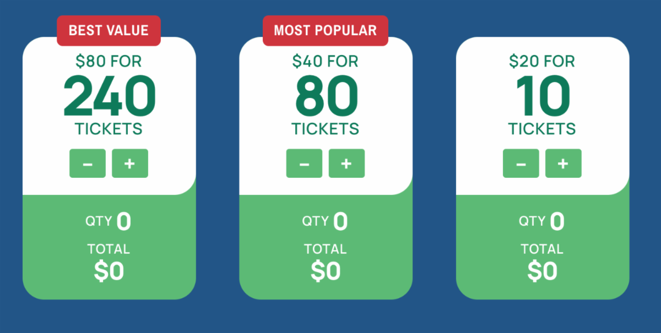Image resolution: width=661 pixels, height=333 pixels.
Task: Click the large 240 number
Action: tap(109, 96)
